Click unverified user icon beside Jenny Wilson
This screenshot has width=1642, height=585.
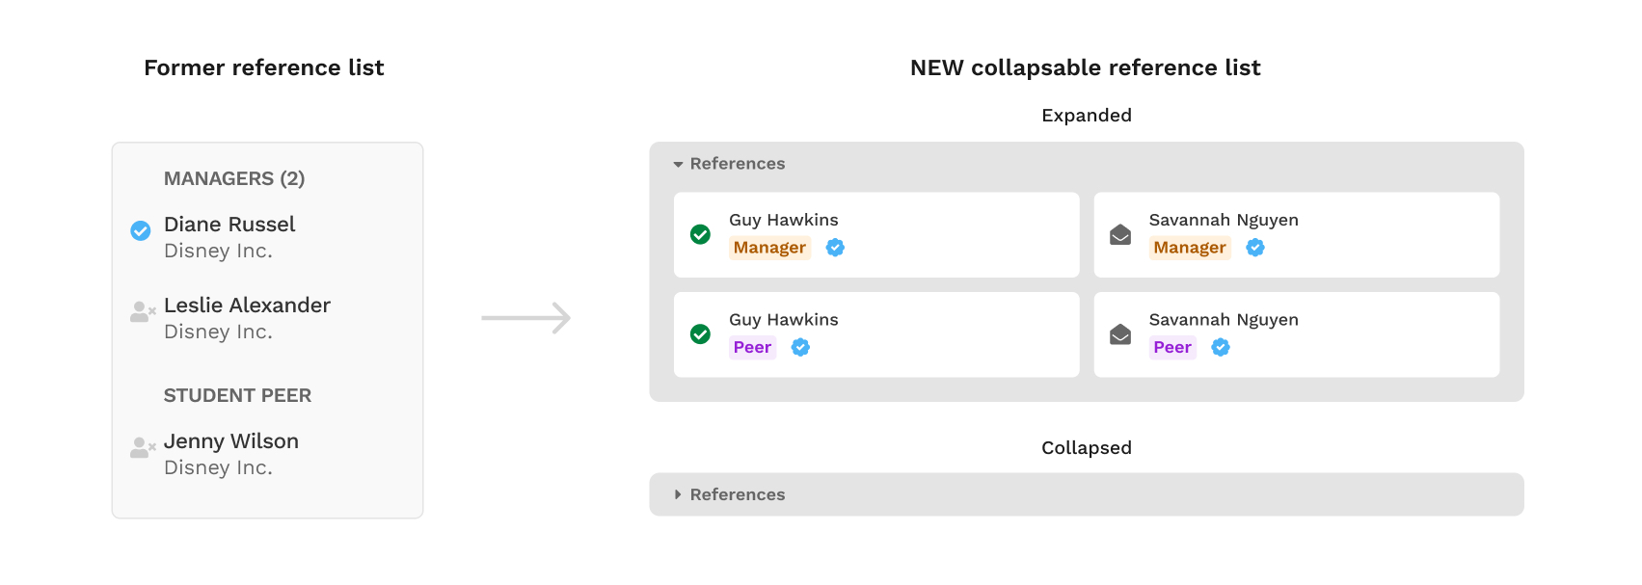[x=143, y=447]
